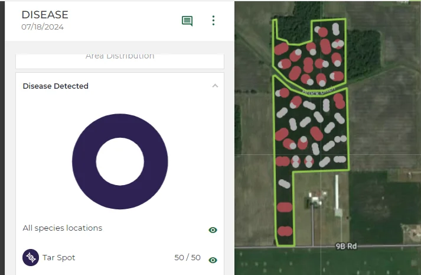Click the Tar Spot DNA icon

pyautogui.click(x=31, y=257)
